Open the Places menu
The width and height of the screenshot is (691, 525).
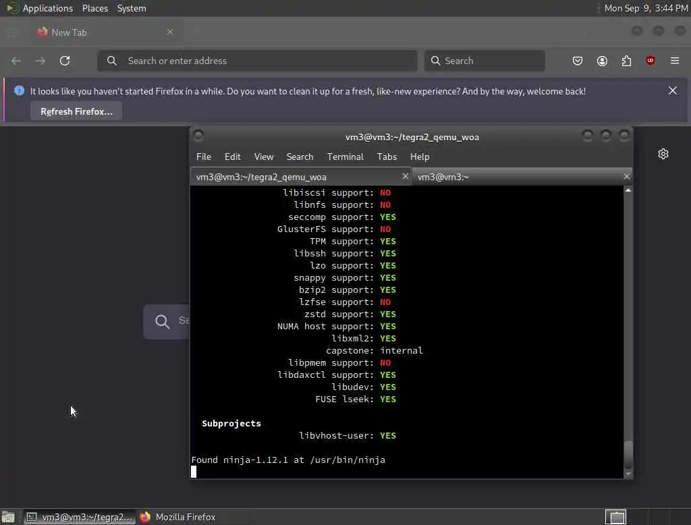click(x=94, y=8)
